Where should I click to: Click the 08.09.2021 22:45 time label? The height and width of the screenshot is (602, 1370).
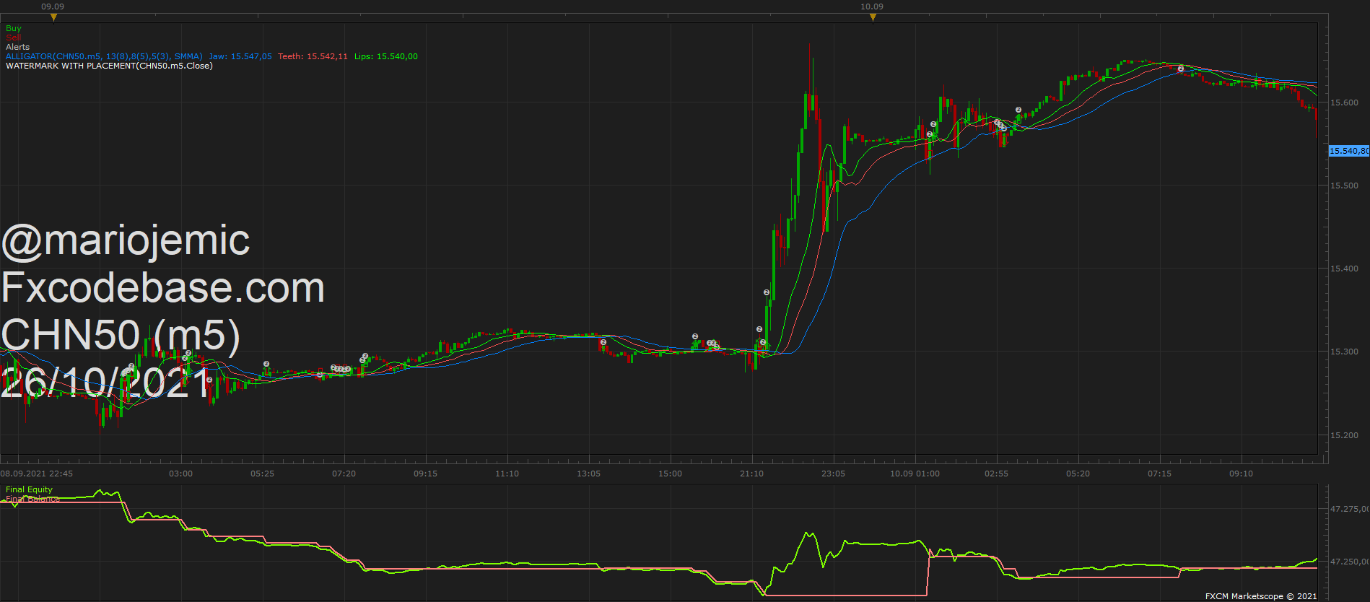pyautogui.click(x=37, y=474)
